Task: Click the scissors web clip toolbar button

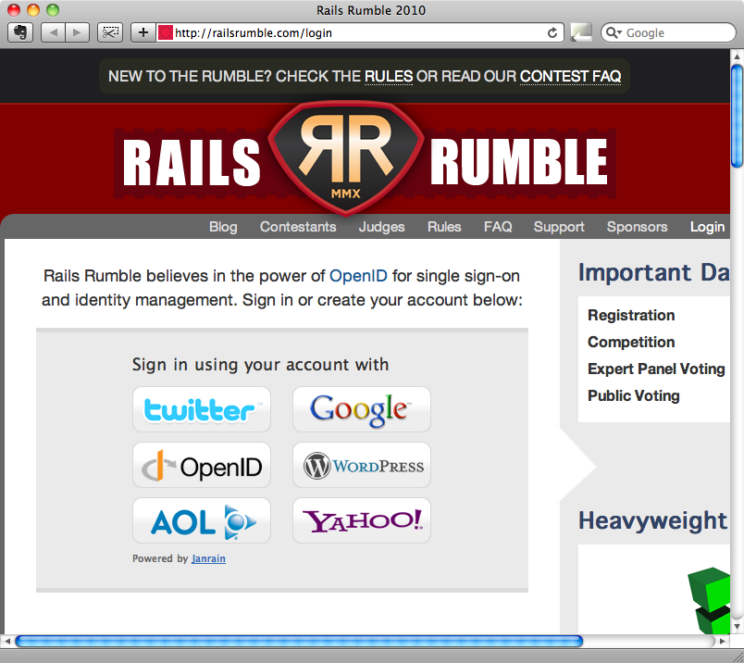Action: click(110, 32)
